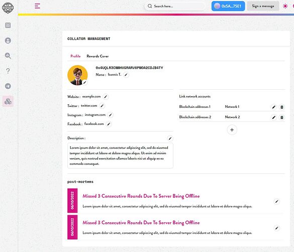Viewport: 294px width, 252px height.
Task: Open the user account icon in sidebar
Action: 8,40
